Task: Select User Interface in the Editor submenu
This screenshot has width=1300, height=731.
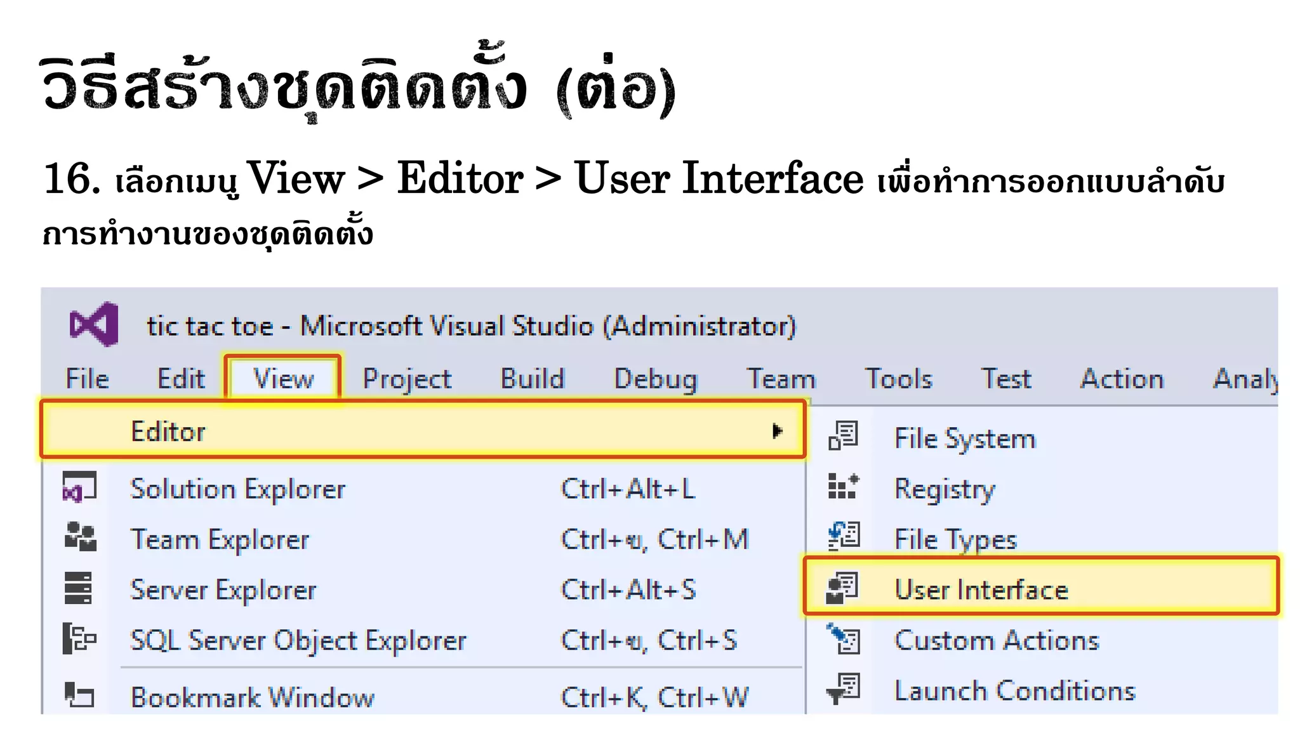Action: [x=1041, y=586]
